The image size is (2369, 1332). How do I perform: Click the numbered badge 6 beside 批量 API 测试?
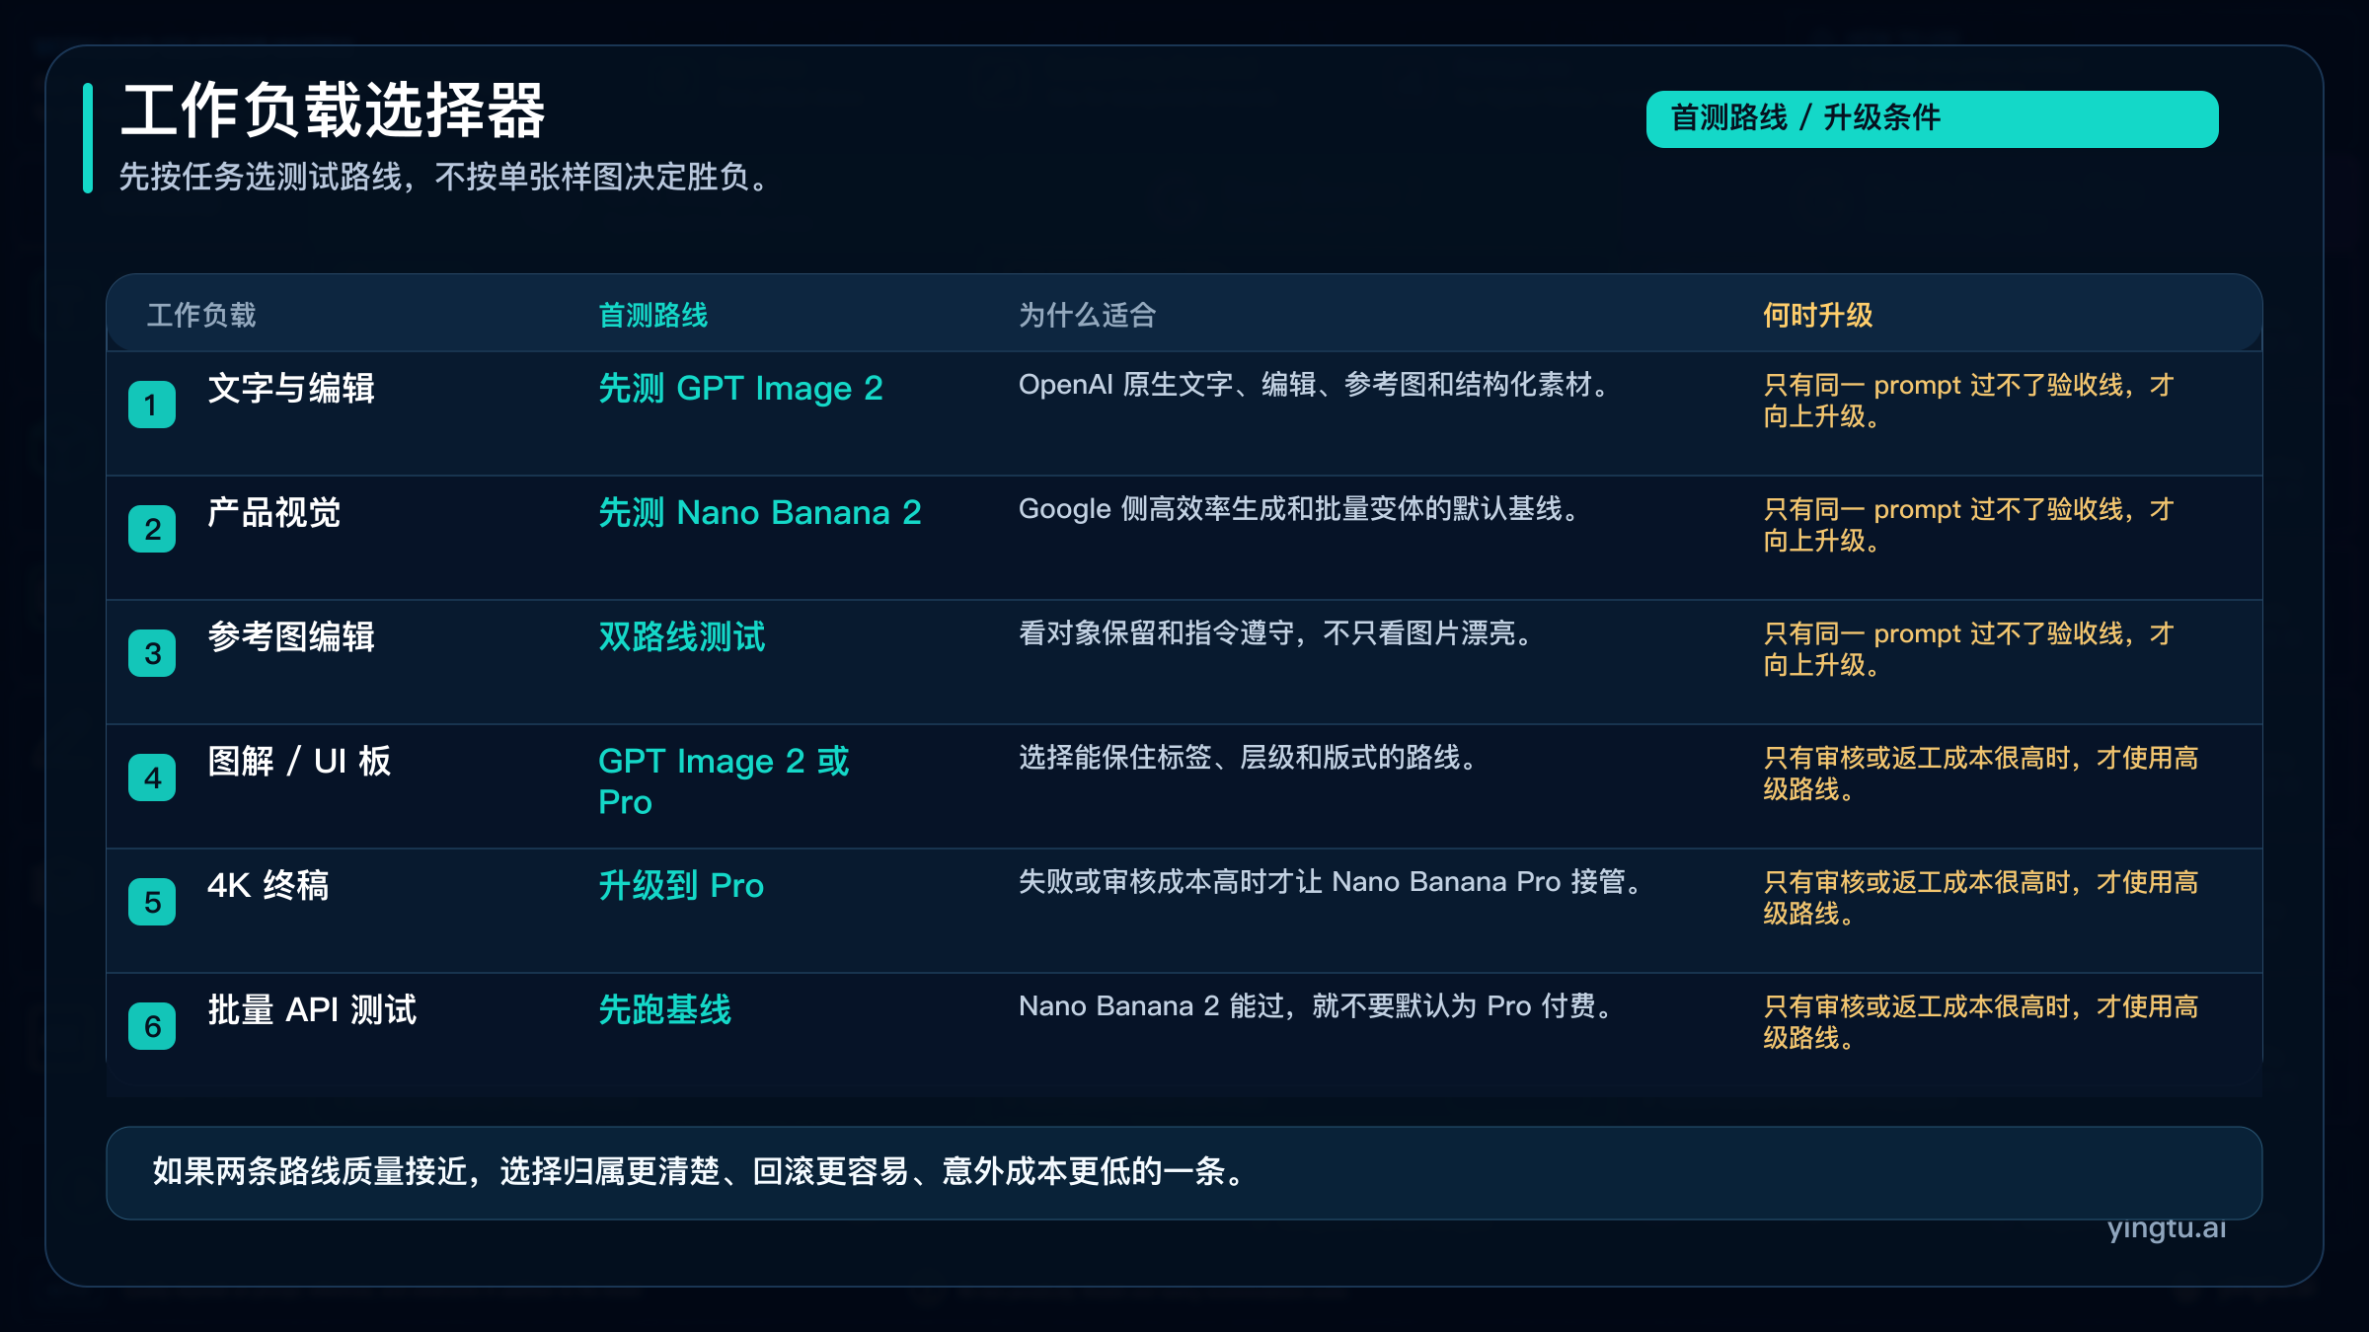[x=150, y=1027]
